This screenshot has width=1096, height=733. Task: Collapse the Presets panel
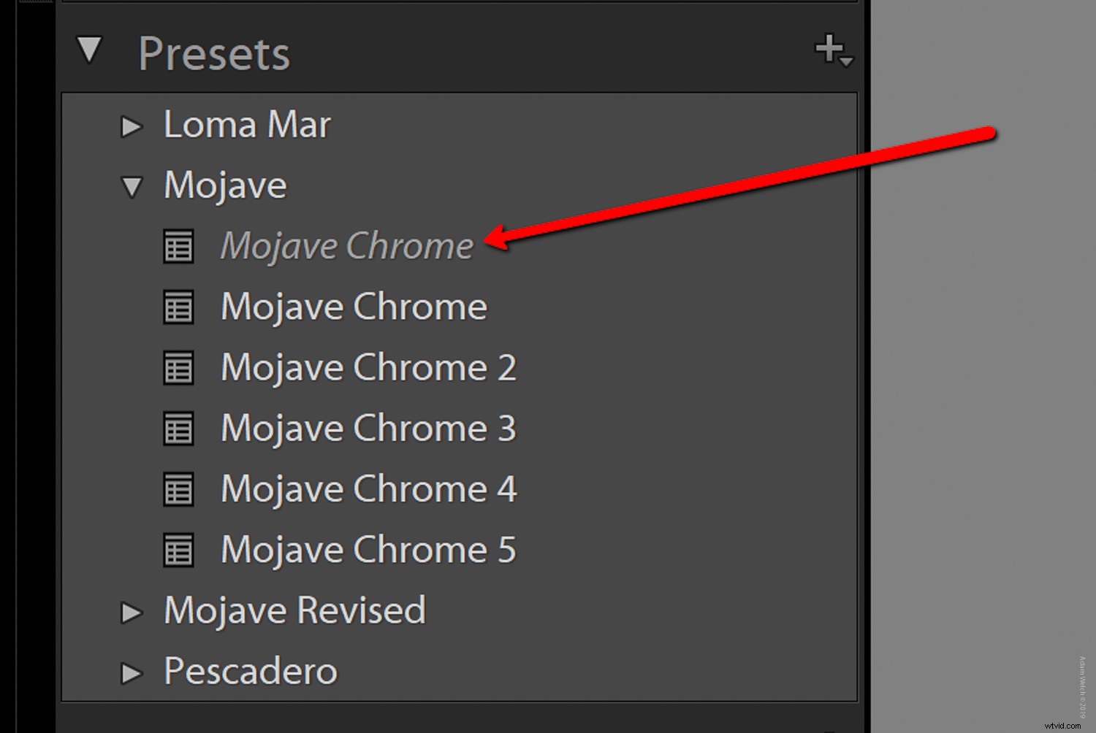click(91, 51)
